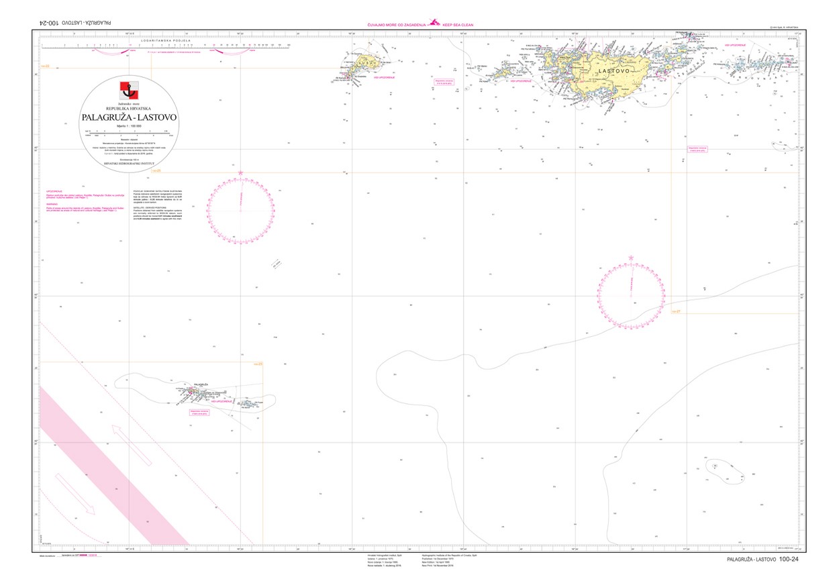The height and width of the screenshot is (577, 839).
Task: Click the pink UPOZORENJE warning heading
Action: tap(54, 191)
